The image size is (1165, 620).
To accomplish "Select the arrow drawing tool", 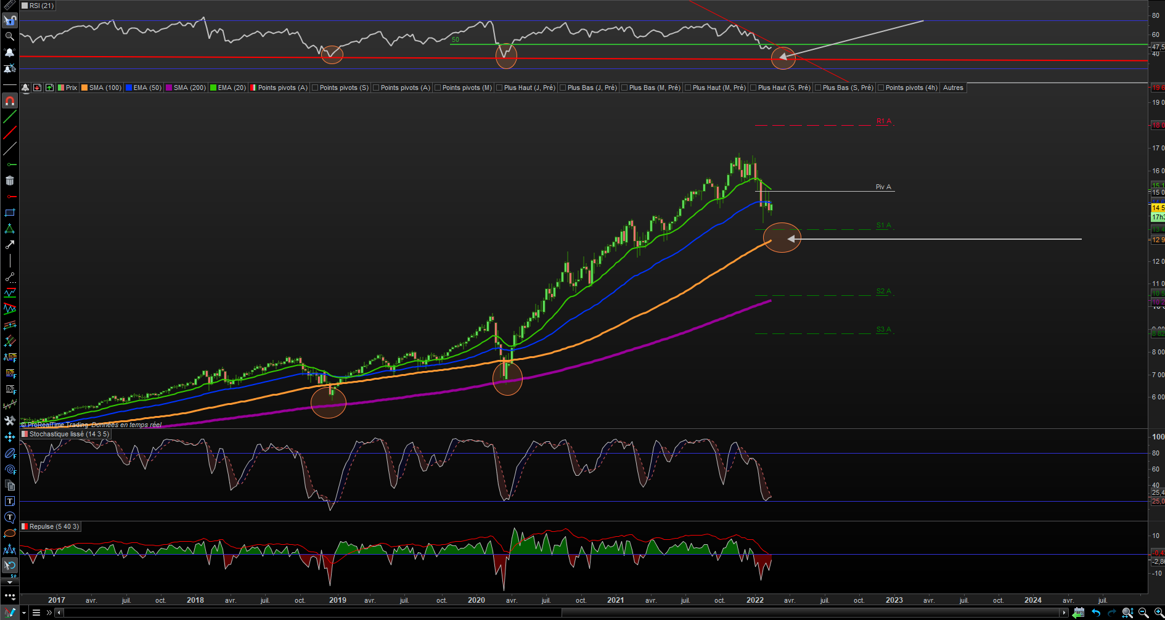I will [9, 245].
